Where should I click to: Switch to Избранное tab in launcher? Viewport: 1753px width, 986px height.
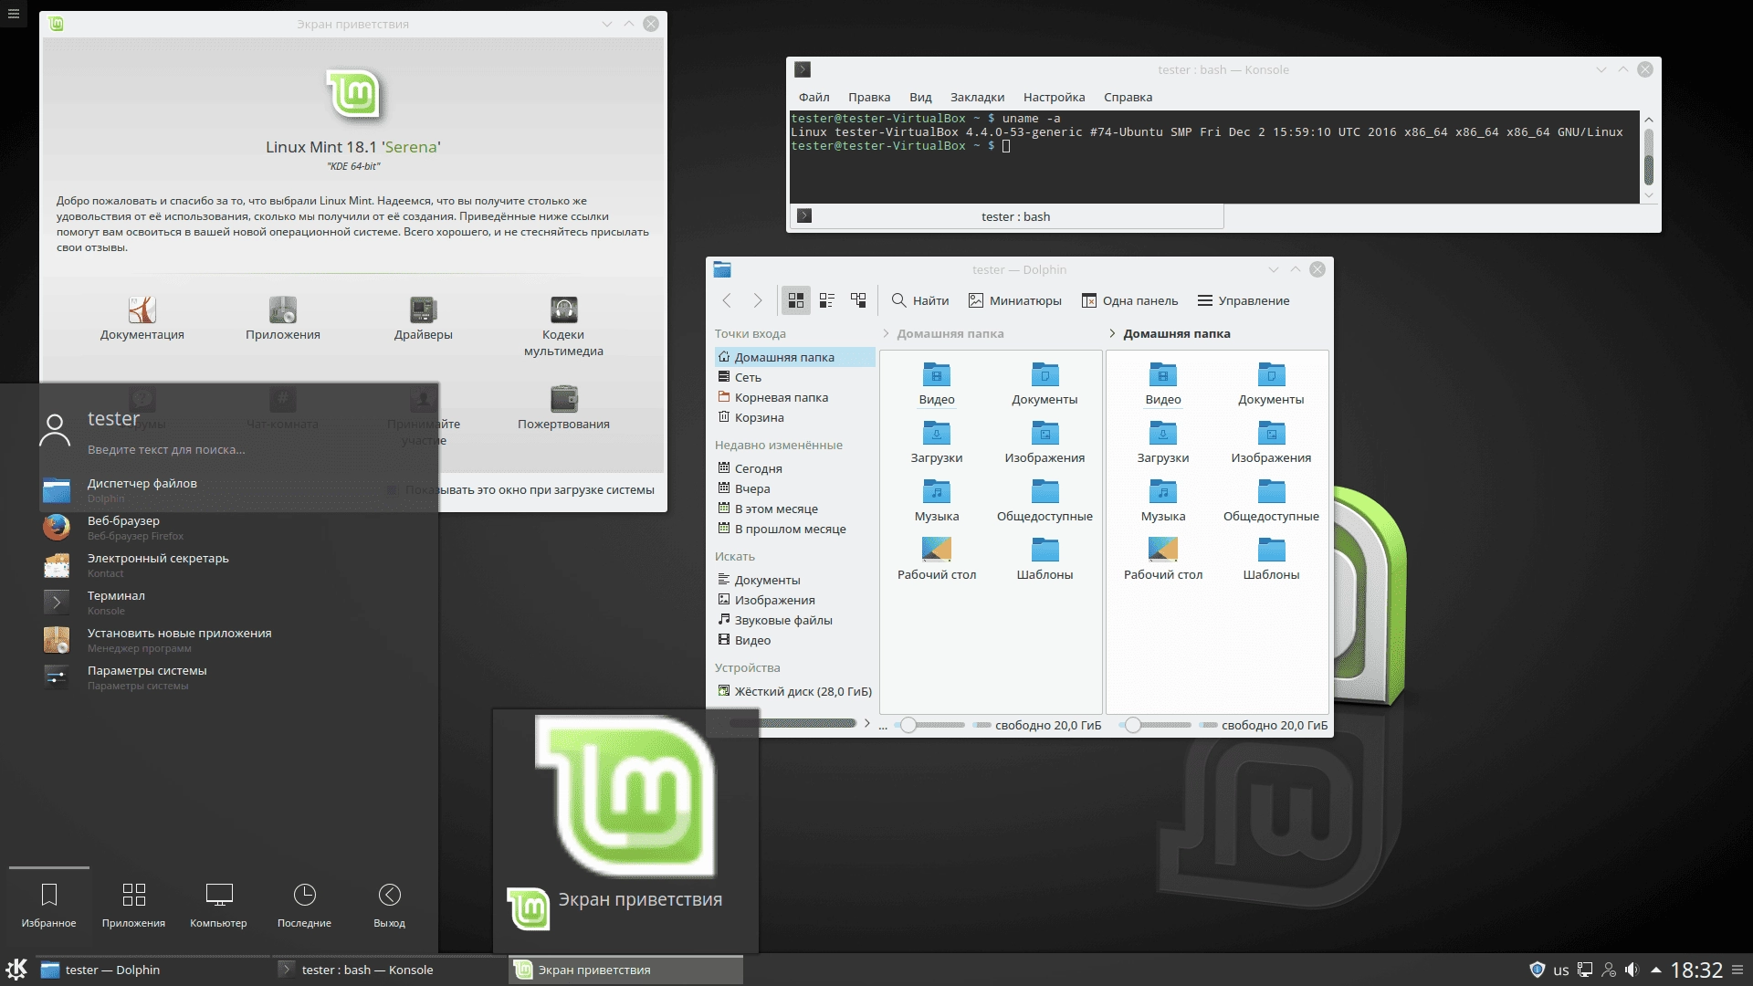pos(49,905)
